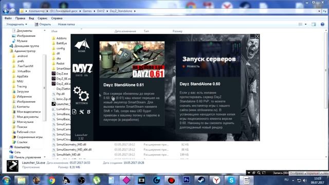Select the SimulGeometry_MD.dll file
This screenshot has width=329, height=185.
coord(69,144)
